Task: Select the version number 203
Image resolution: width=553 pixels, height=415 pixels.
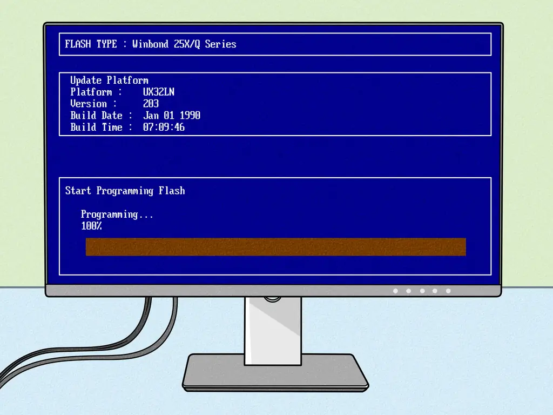Action: 151,104
